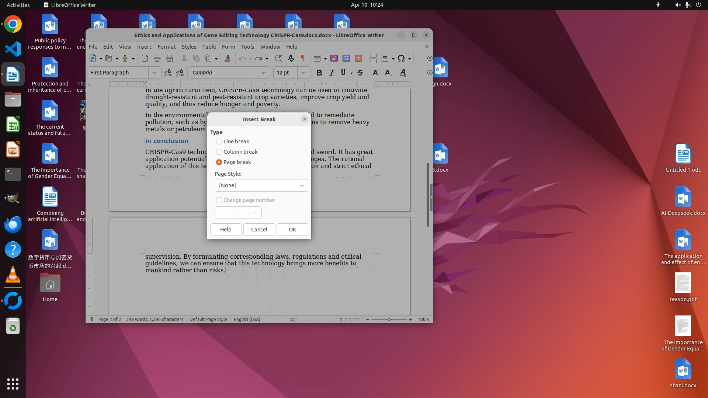Expand the First Paragraph style dropdown
The image size is (708, 398).
coord(155,73)
